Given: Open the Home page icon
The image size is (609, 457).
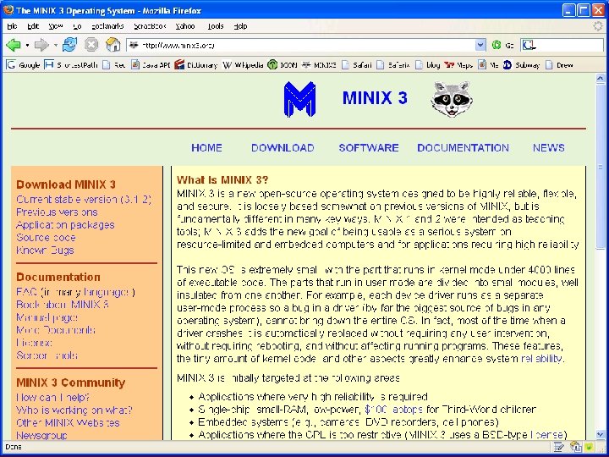Looking at the screenshot, I should pyautogui.click(x=113, y=45).
